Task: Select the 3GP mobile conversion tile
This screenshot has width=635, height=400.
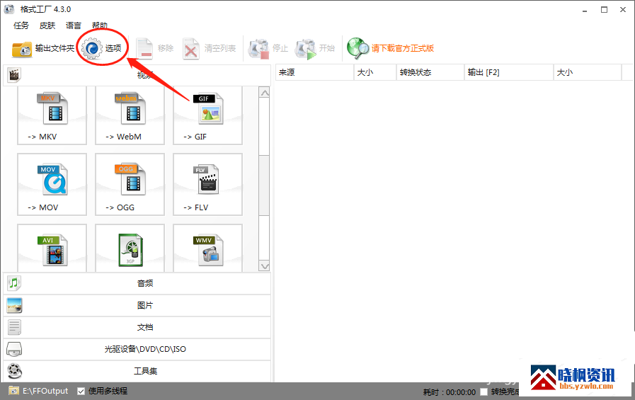Action: pos(130,248)
